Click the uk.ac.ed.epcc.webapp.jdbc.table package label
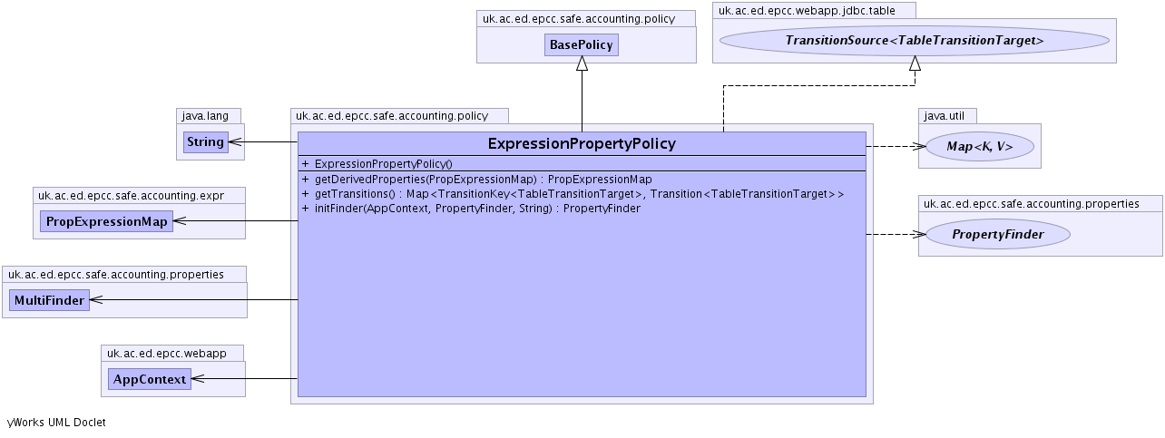 (x=814, y=11)
